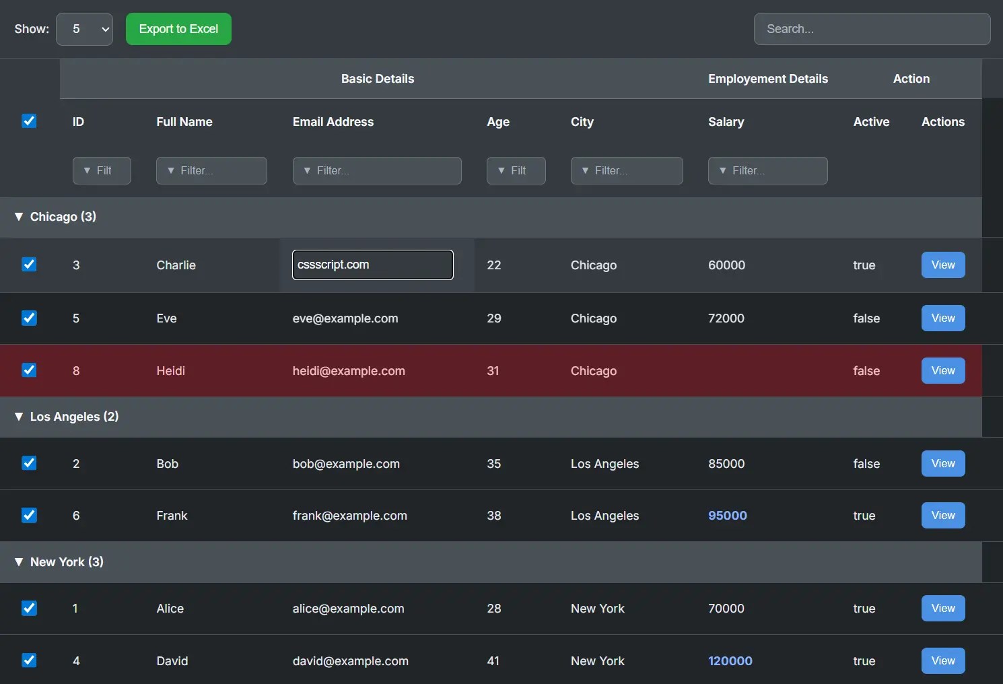The width and height of the screenshot is (1003, 684).
Task: Open David's 120000 salary link
Action: tap(730, 660)
